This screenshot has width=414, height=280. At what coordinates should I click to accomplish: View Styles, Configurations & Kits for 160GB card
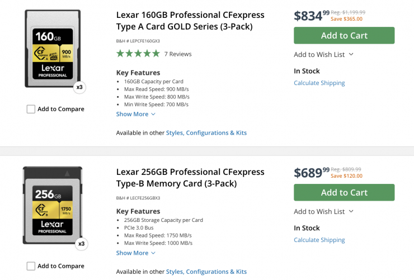coord(206,133)
